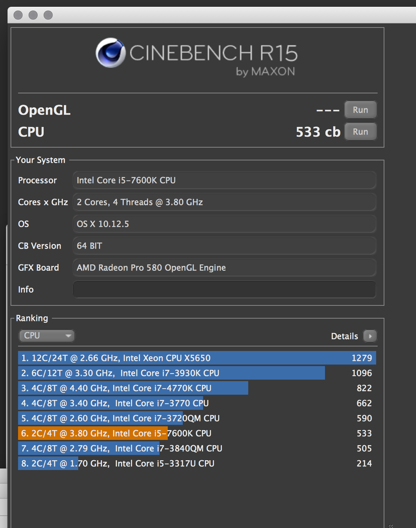The image size is (416, 528).
Task: Close the Cinebench window
Action: [18, 15]
